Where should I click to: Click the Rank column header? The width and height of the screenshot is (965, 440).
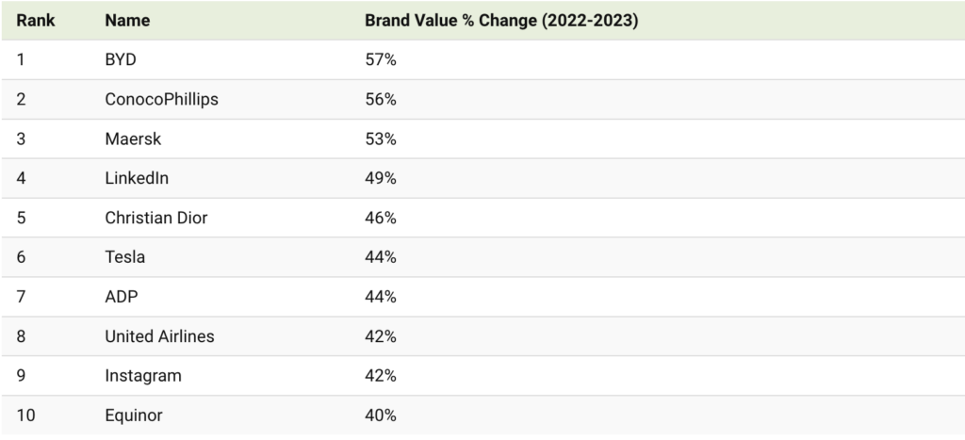[36, 20]
